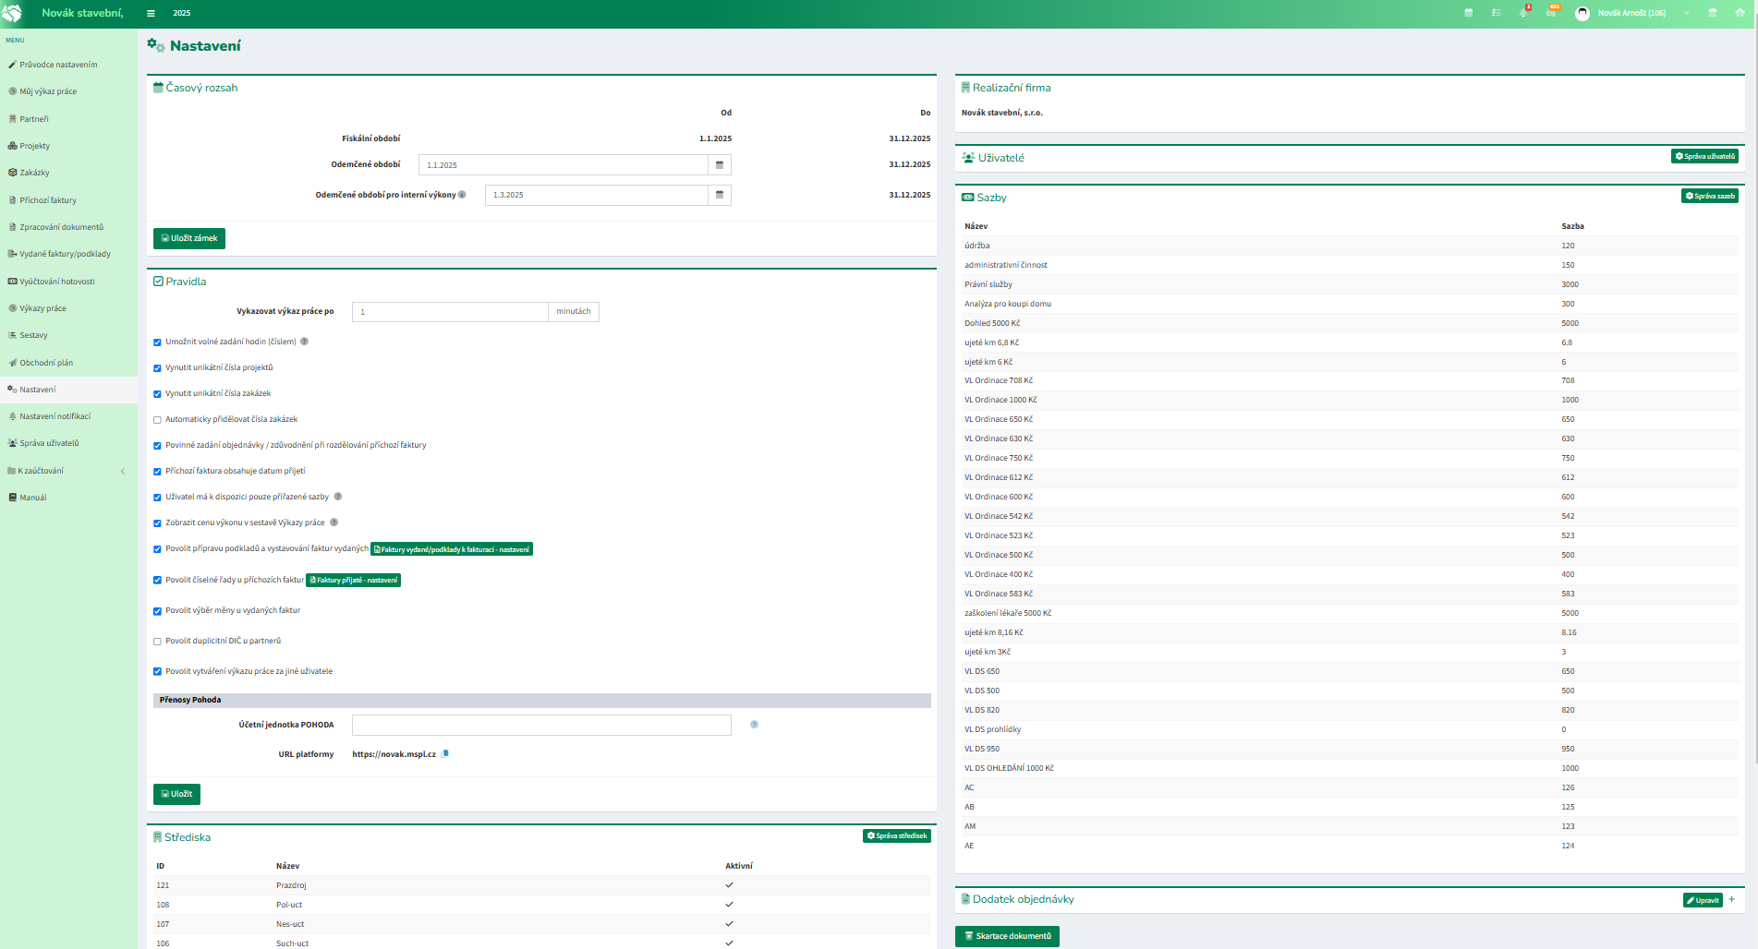Open notifications bell with badge 1
1758x949 pixels.
pos(1523,13)
